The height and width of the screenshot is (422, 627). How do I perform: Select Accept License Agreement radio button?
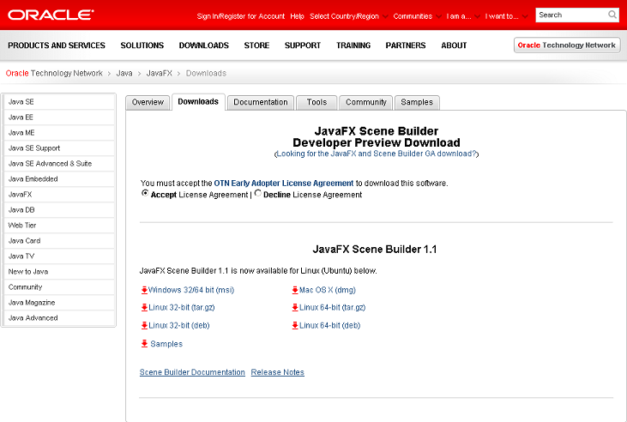[x=145, y=193]
